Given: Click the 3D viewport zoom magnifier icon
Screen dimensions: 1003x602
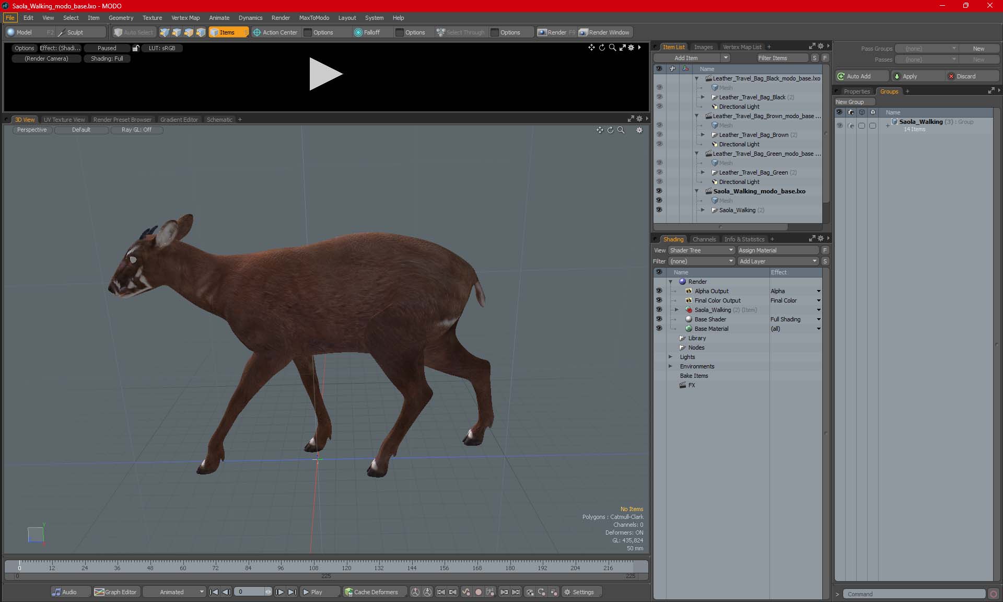Looking at the screenshot, I should [x=621, y=130].
